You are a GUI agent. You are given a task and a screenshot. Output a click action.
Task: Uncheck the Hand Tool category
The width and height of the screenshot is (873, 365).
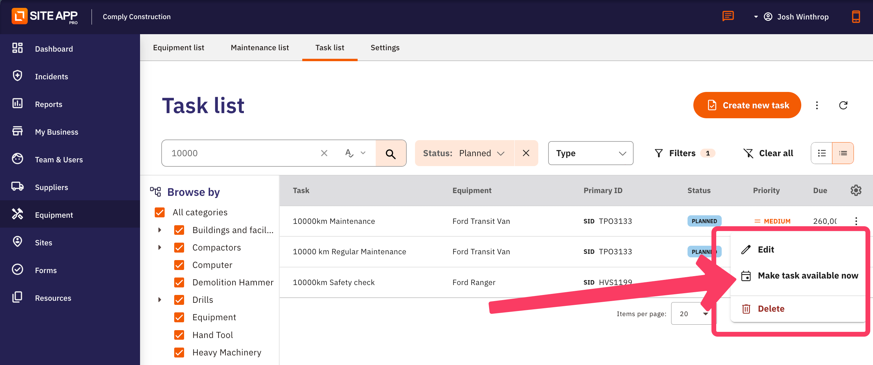pyautogui.click(x=179, y=335)
